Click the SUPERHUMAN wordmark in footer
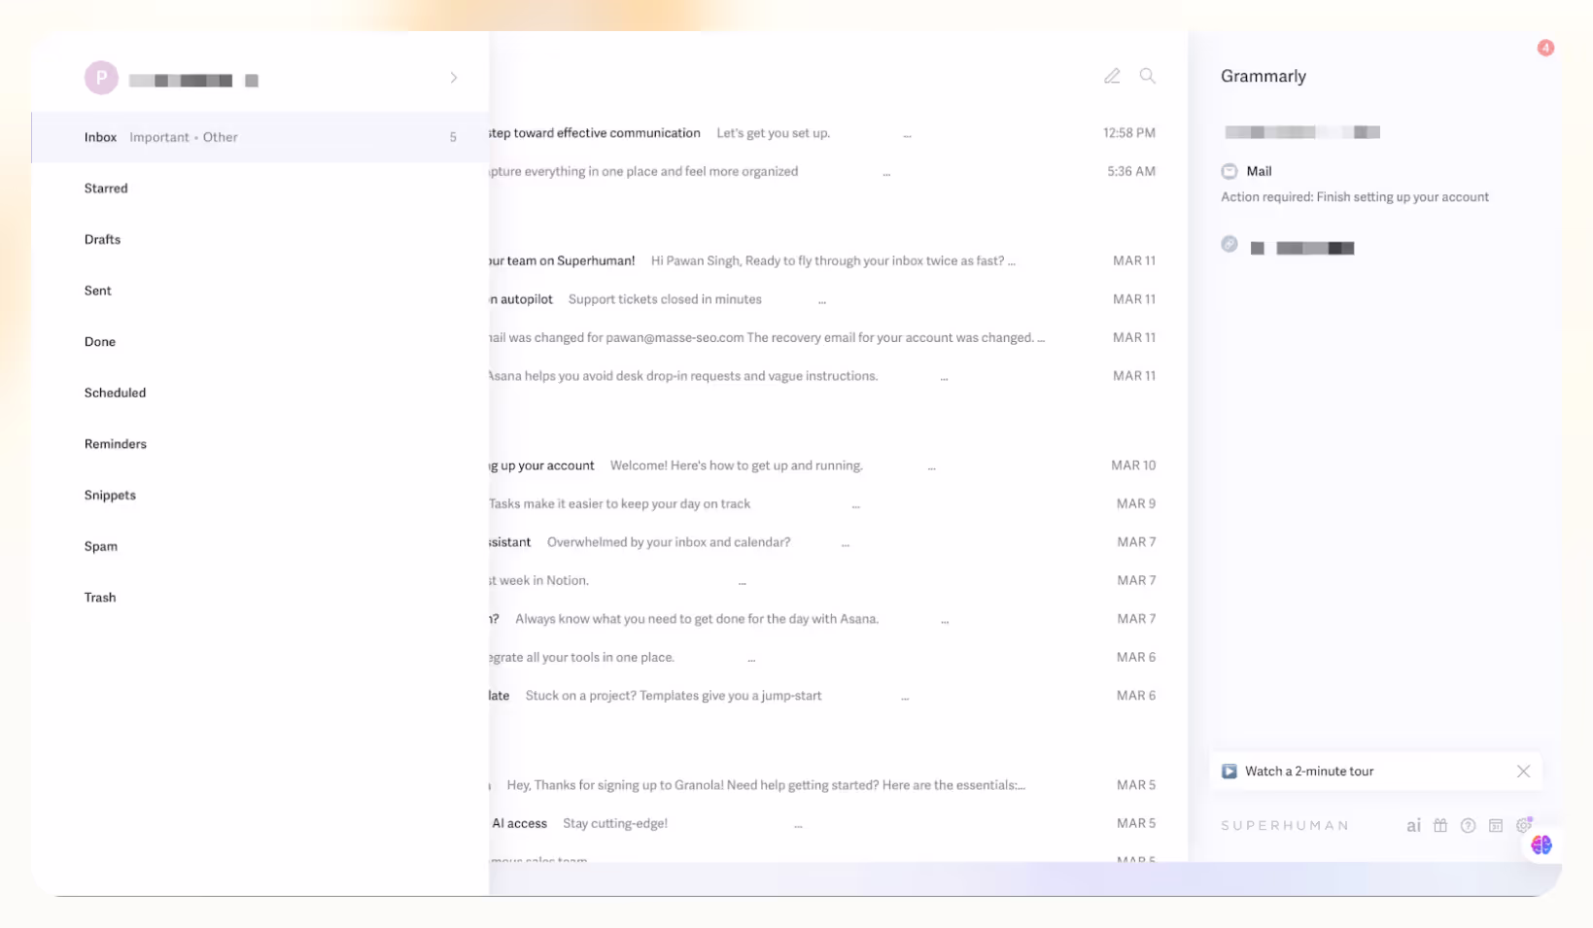Viewport: 1593px width, 928px height. click(1284, 826)
